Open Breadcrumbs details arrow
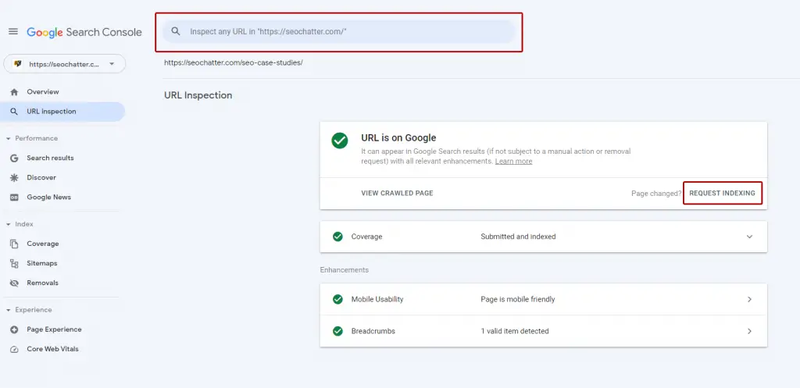Image resolution: width=800 pixels, height=388 pixels. pyautogui.click(x=749, y=331)
